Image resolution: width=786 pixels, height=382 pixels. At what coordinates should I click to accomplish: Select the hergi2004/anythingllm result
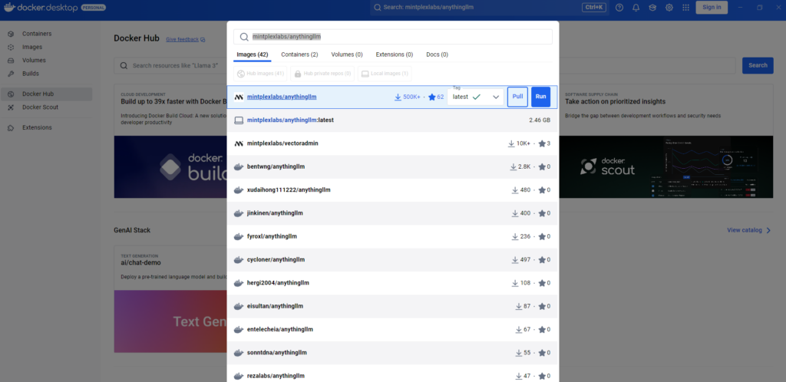point(392,283)
